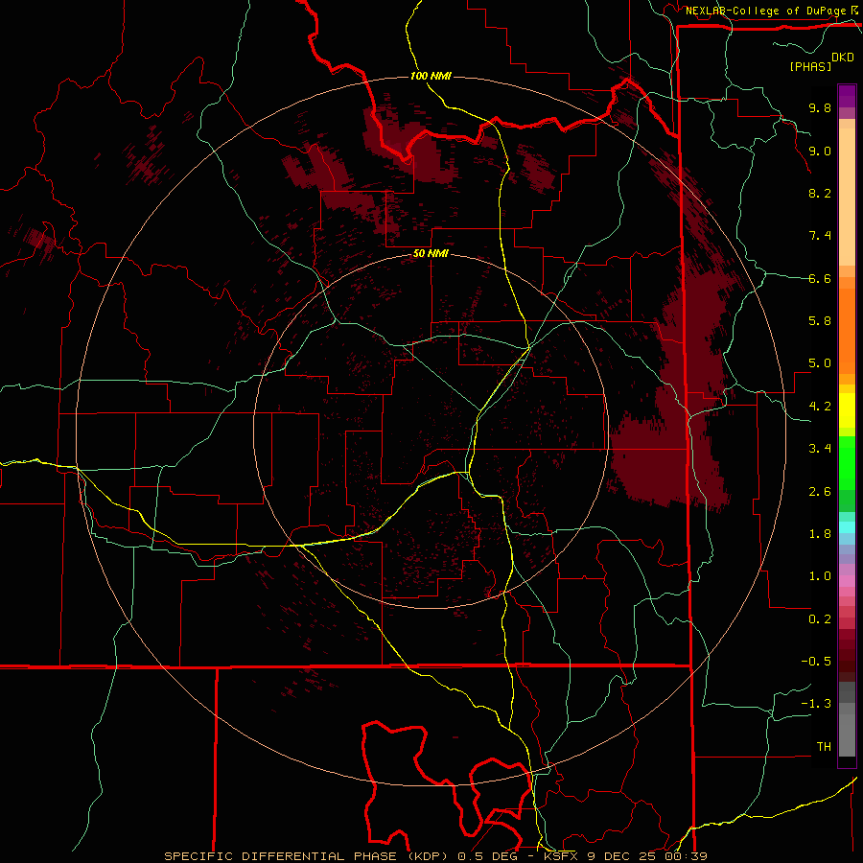Click the gray swatch at scale bottom
Viewport: 863px width, 863px height.
pyautogui.click(x=847, y=735)
